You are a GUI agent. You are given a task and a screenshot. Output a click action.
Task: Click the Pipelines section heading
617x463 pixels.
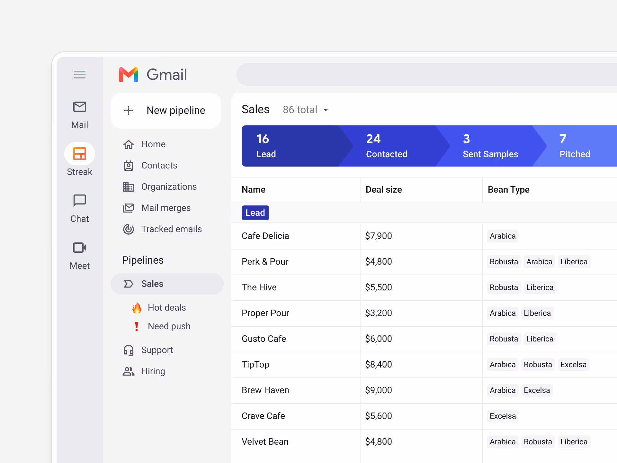(143, 260)
